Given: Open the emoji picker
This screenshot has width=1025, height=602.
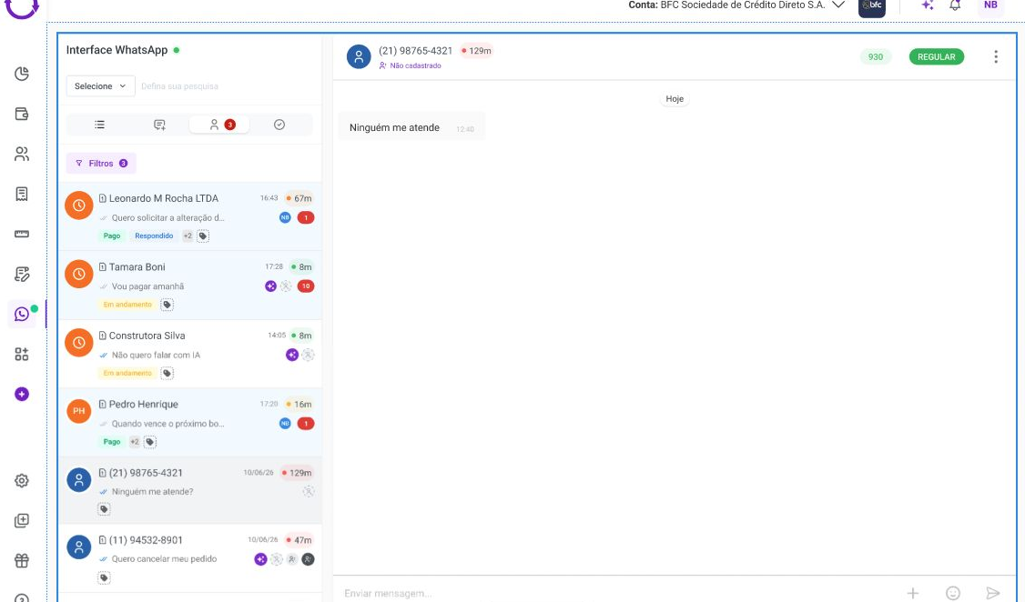Looking at the screenshot, I should pos(953,593).
